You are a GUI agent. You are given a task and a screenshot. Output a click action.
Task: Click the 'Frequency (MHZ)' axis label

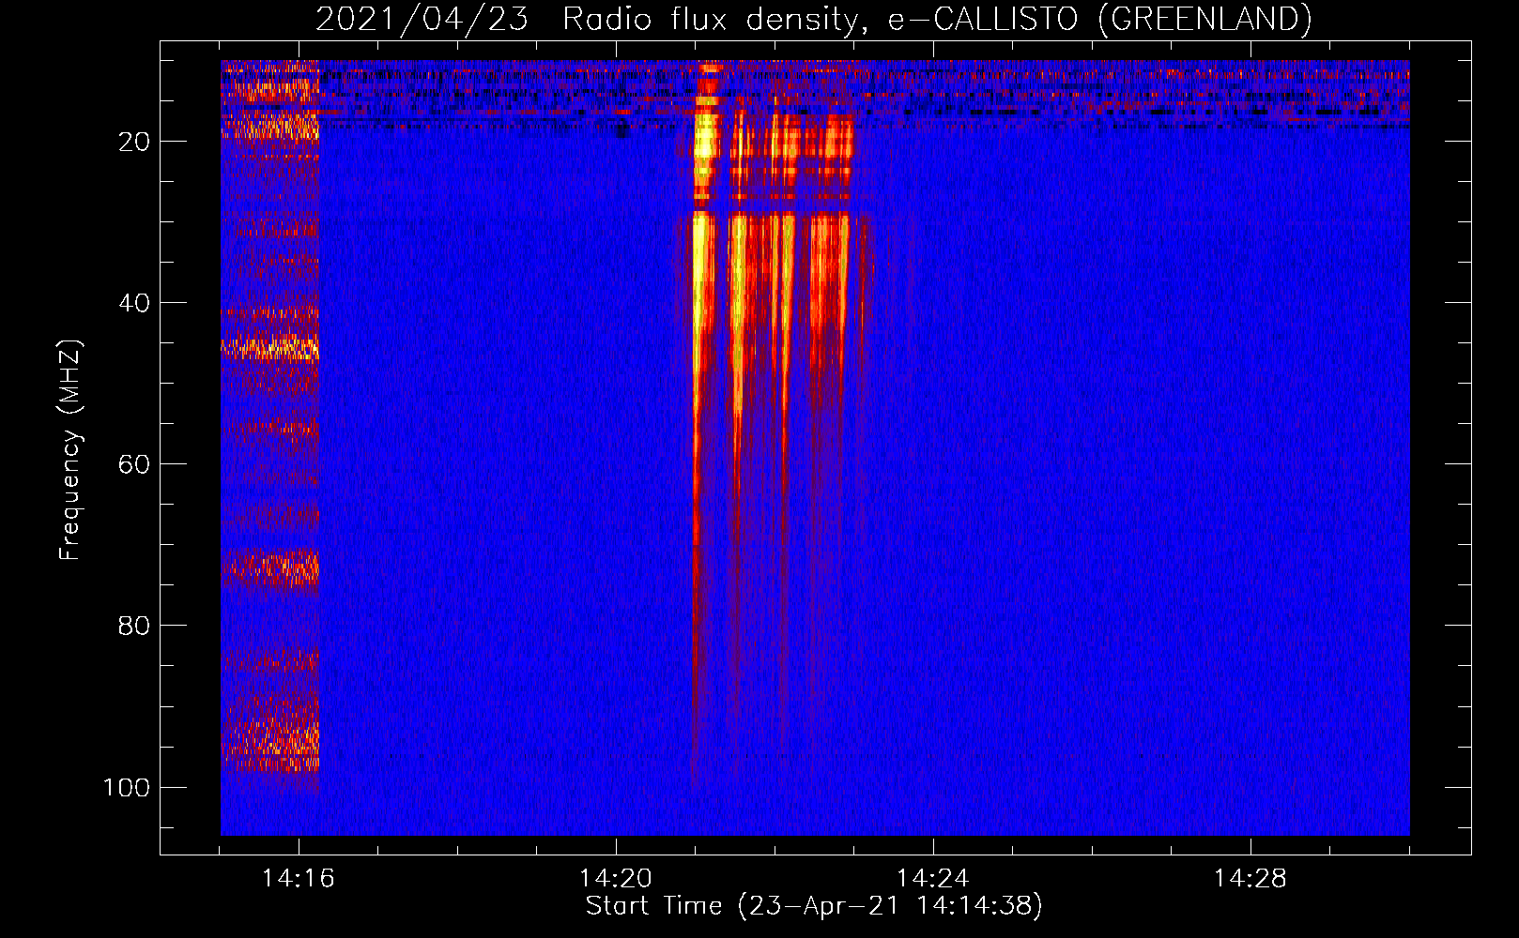[x=70, y=450]
